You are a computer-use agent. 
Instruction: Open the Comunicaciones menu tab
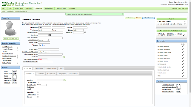pyautogui.click(x=61, y=9)
